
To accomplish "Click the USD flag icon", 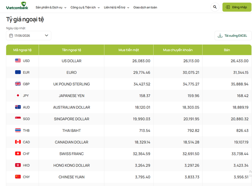I will [18, 60].
